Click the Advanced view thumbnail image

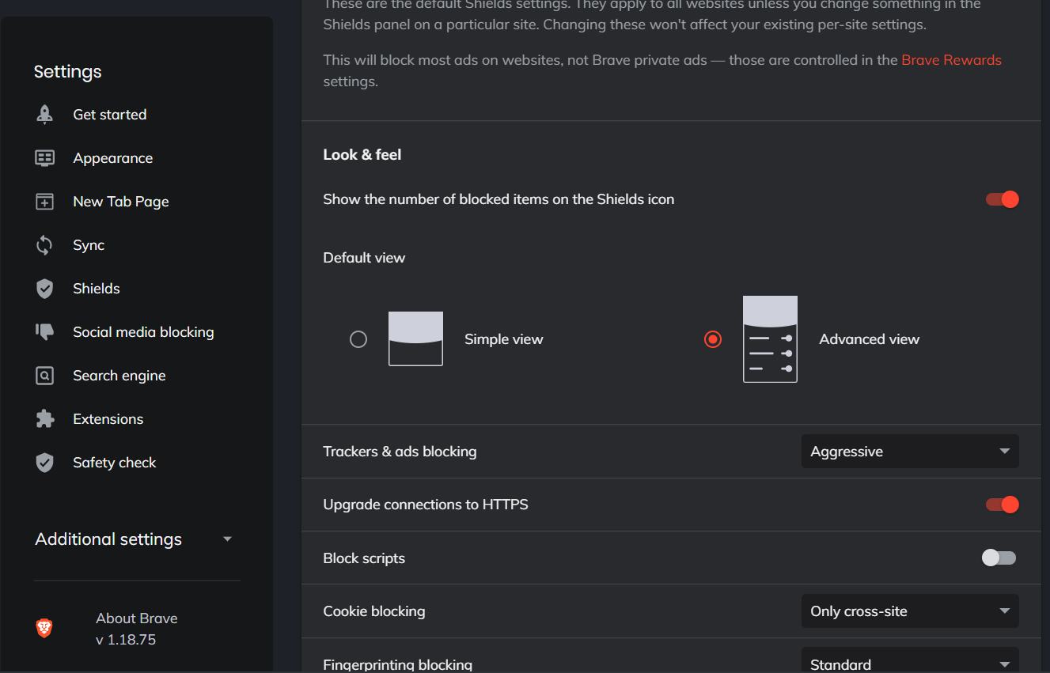click(770, 339)
